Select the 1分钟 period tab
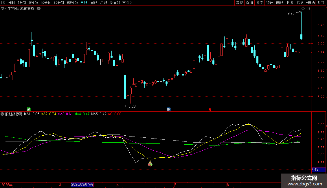This screenshot has height=188, width=327. point(22,3)
